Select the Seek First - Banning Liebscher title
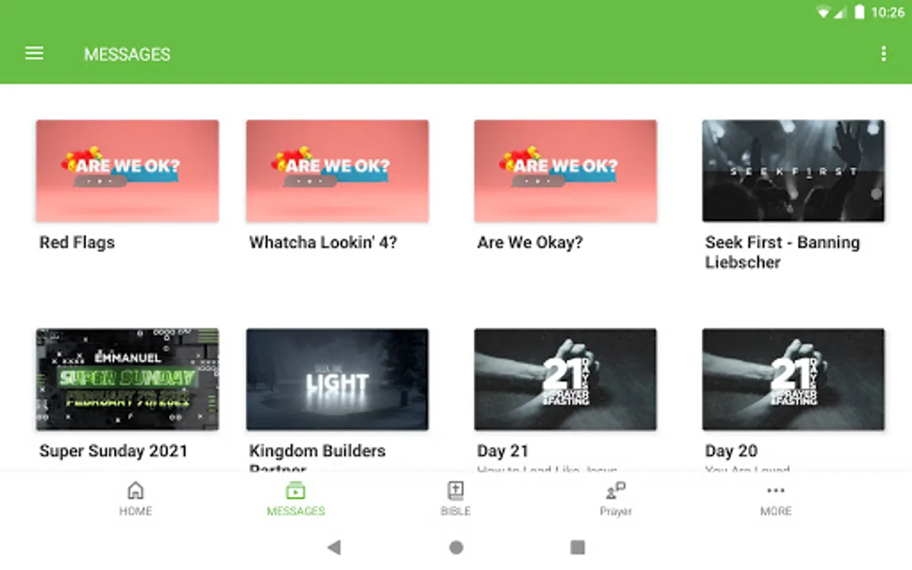Viewport: 912px width, 570px height. coord(783,252)
